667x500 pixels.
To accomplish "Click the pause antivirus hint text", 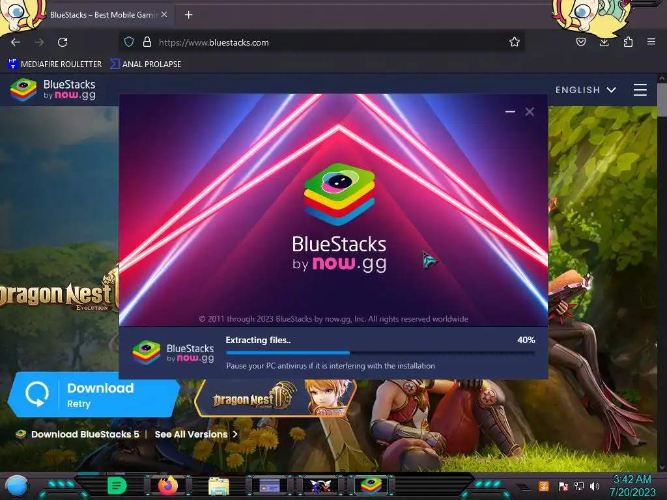I will coord(330,366).
